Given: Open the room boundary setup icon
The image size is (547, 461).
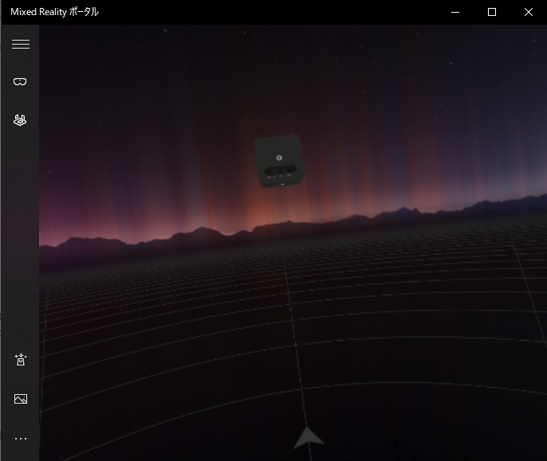Looking at the screenshot, I should 20,120.
